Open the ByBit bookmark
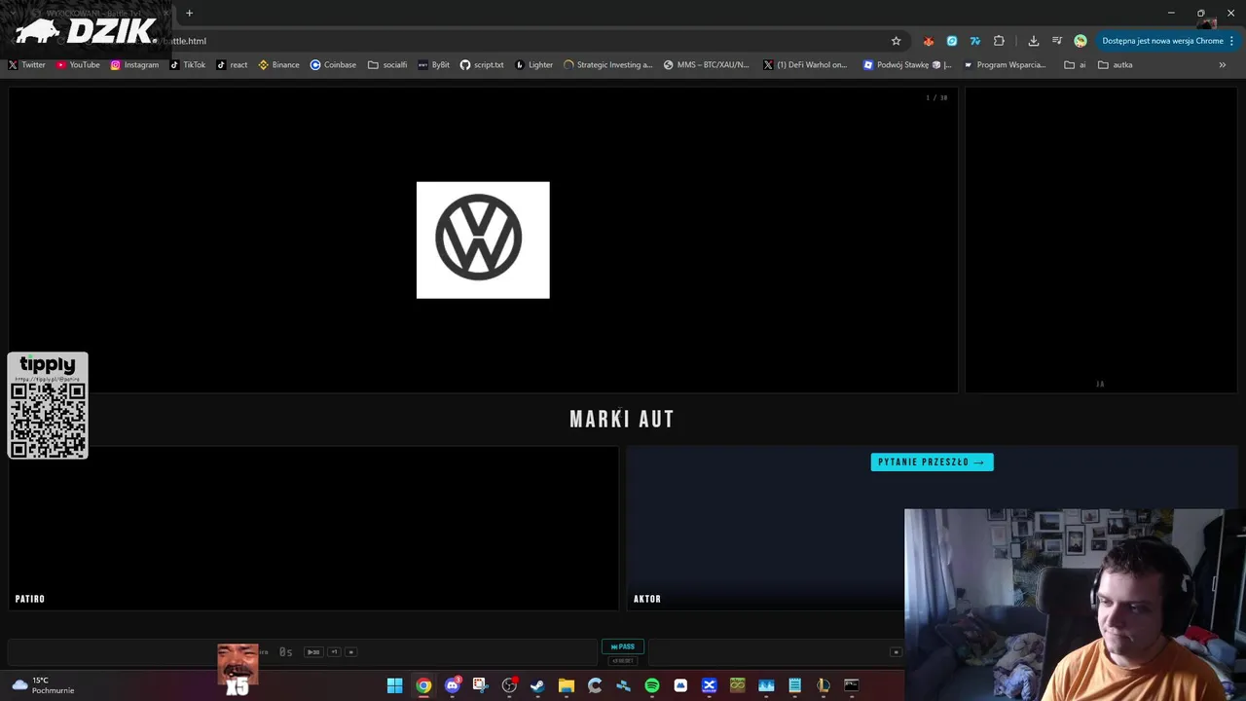1246x701 pixels. point(433,65)
